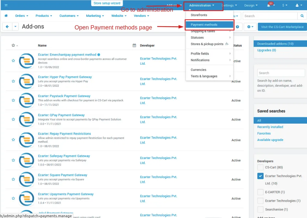This screenshot has width=307, height=218.
Task: Switch to Upgrades (0) tab
Action: 266,50
